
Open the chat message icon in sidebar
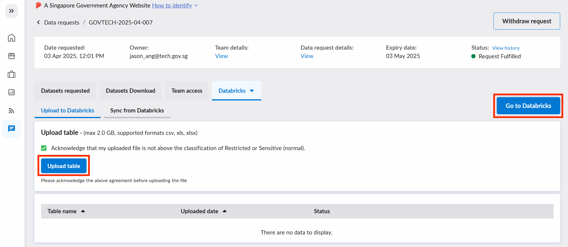click(x=11, y=129)
